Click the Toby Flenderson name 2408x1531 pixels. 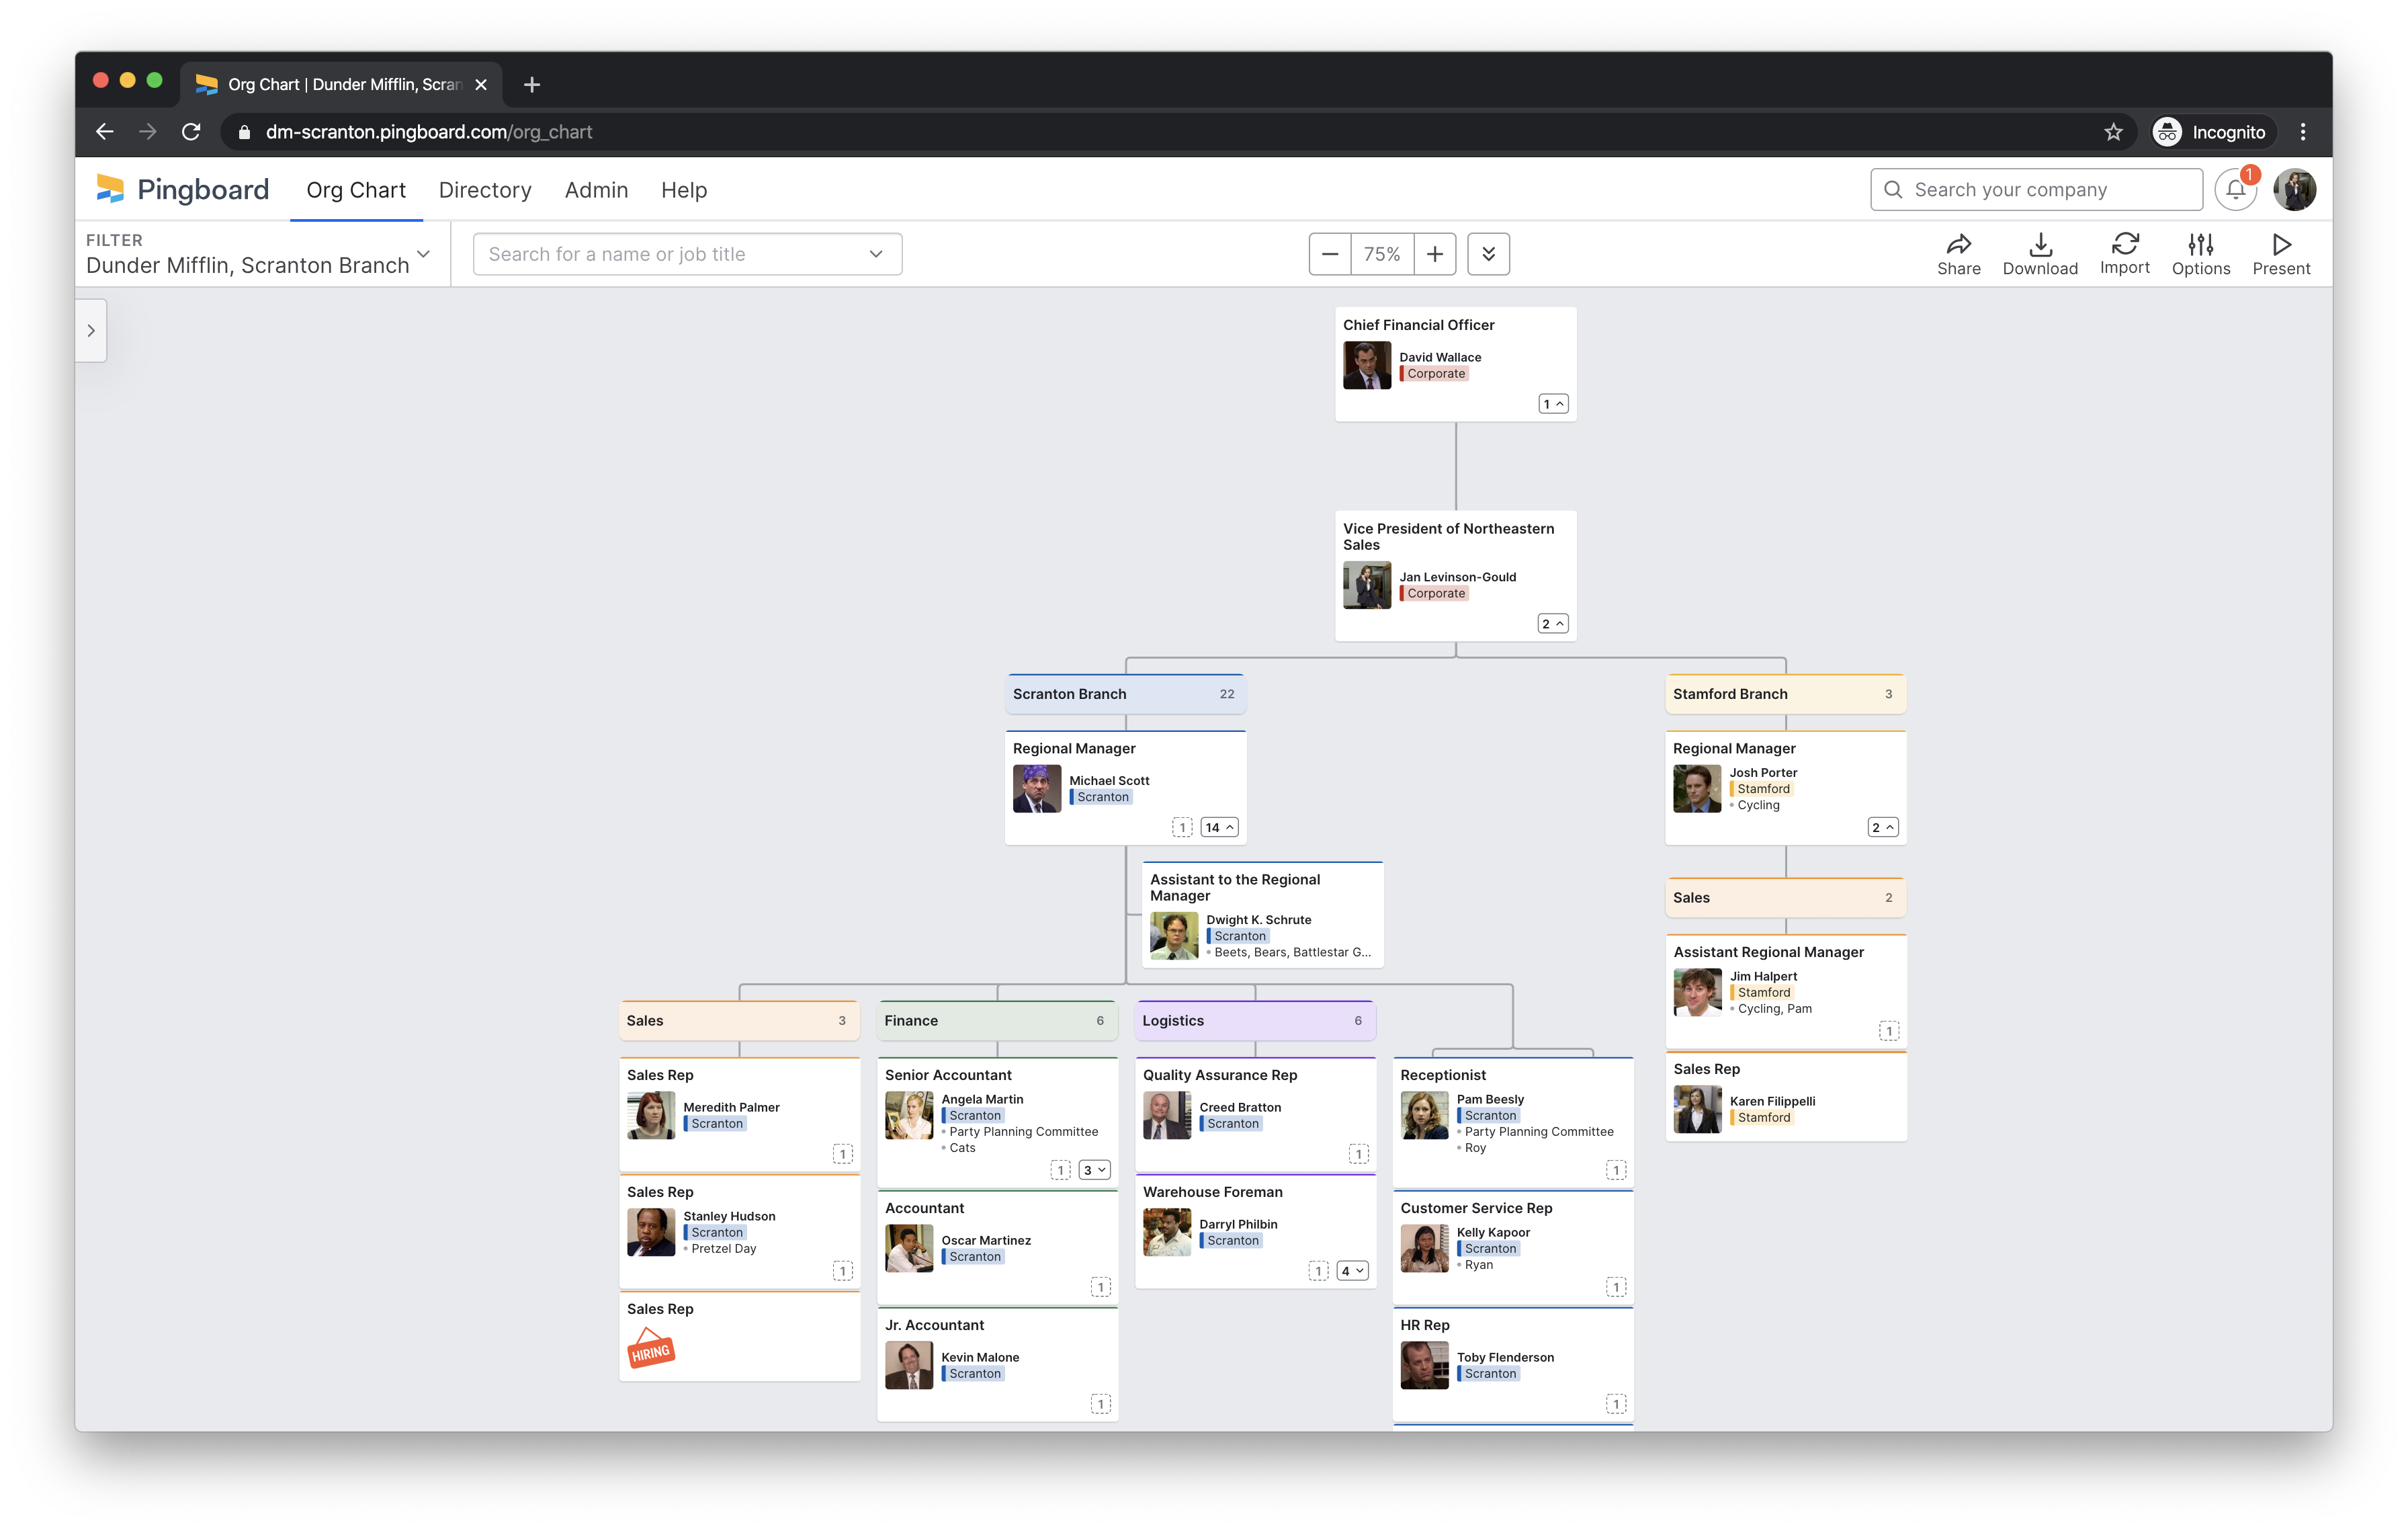point(1505,1357)
